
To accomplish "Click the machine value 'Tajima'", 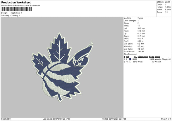I will [140, 18].
